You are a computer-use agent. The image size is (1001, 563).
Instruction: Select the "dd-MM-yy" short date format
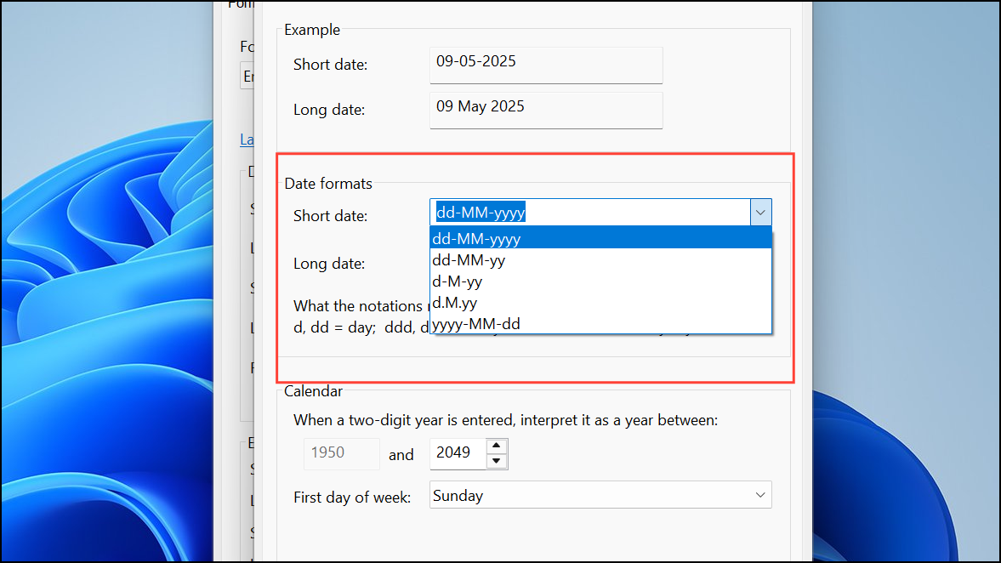[469, 259]
